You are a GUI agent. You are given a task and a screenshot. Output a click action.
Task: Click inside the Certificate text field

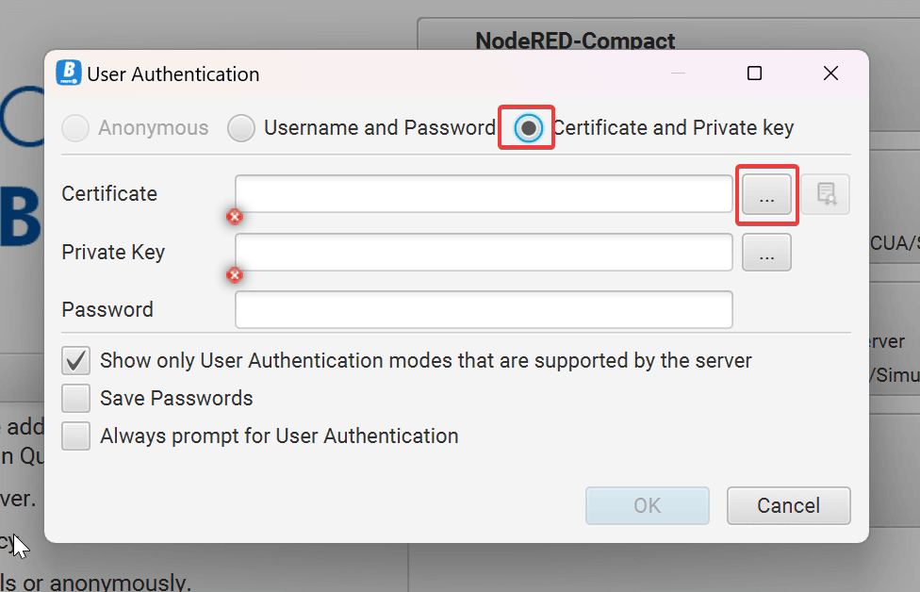point(484,194)
